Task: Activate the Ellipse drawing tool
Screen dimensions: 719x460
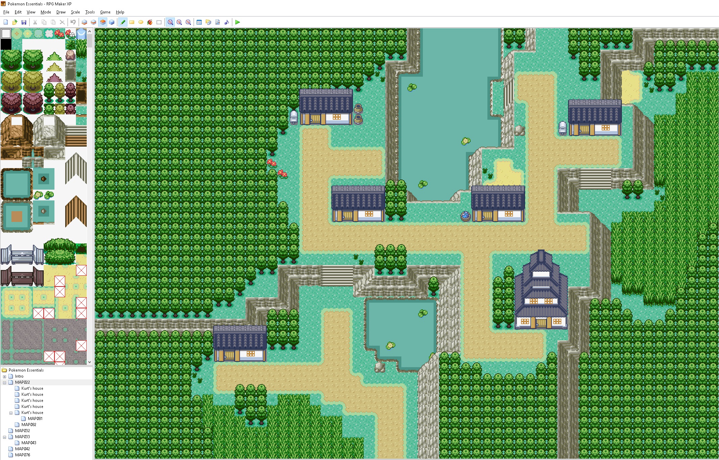Action: pyautogui.click(x=141, y=22)
